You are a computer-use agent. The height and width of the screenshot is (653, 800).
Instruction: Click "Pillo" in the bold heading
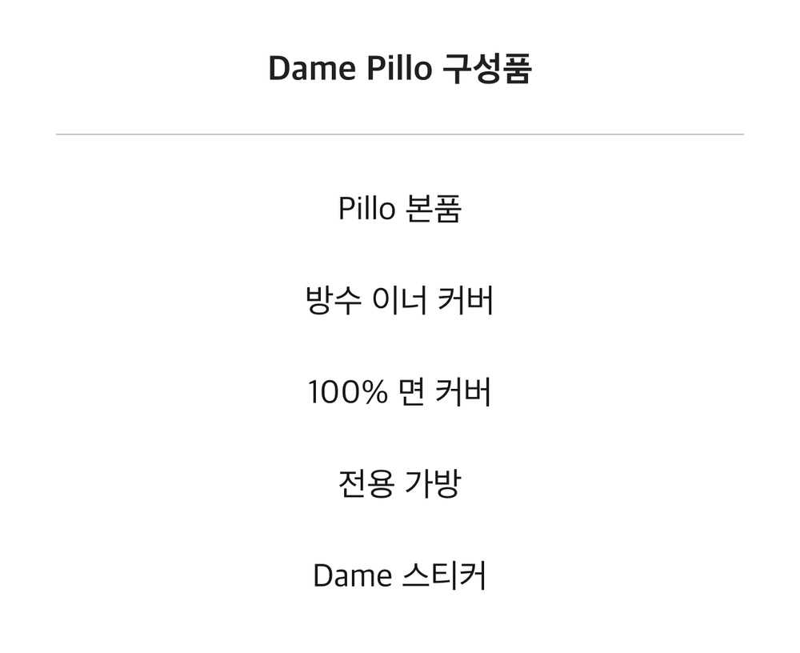coord(399,68)
